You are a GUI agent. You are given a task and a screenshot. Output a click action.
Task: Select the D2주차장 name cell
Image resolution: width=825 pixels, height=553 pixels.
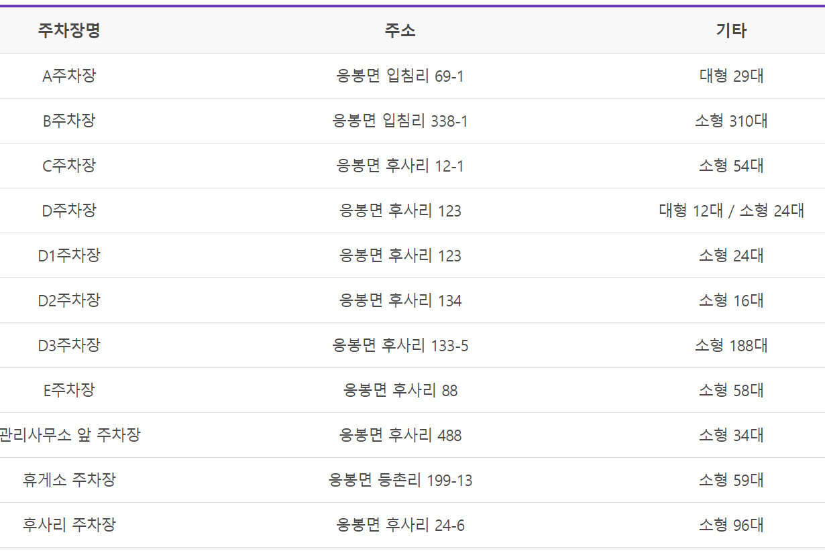pyautogui.click(x=69, y=300)
